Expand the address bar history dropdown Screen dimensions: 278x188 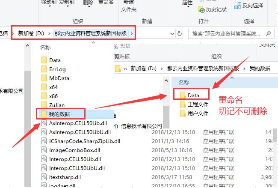point(172,33)
